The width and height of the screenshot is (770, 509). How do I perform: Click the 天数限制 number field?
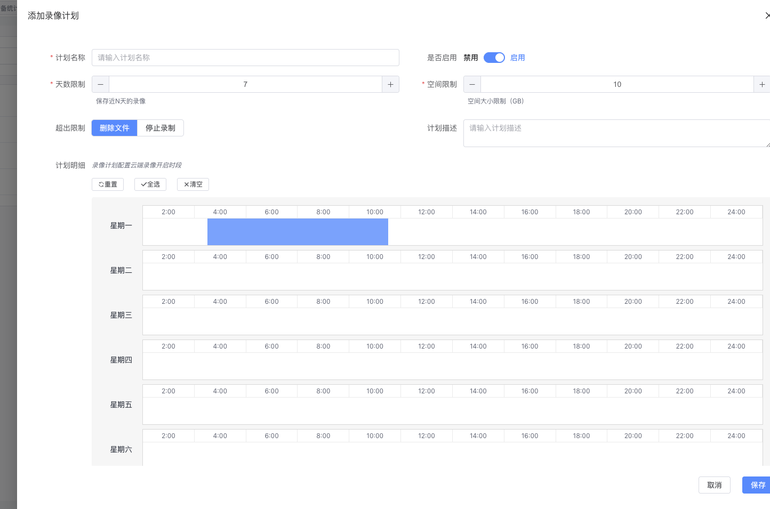click(245, 84)
